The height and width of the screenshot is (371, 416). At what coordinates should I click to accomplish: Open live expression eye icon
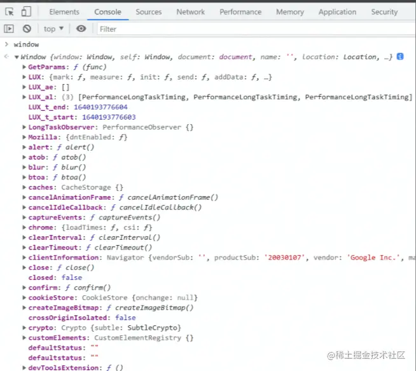81,29
